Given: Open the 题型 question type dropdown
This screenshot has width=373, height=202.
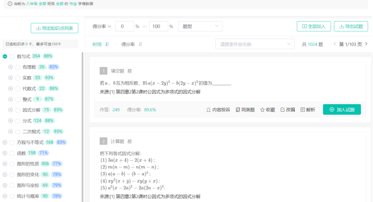Looking at the screenshot, I should tap(200, 26).
